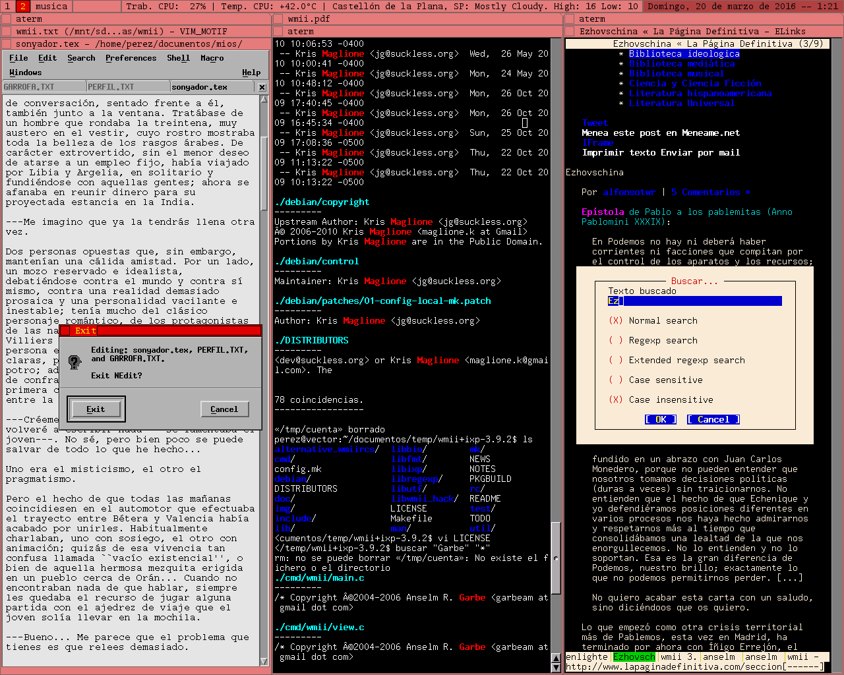Click title box of the sonyador.tex window
Screen dimensions: 844x675
coord(6,44)
